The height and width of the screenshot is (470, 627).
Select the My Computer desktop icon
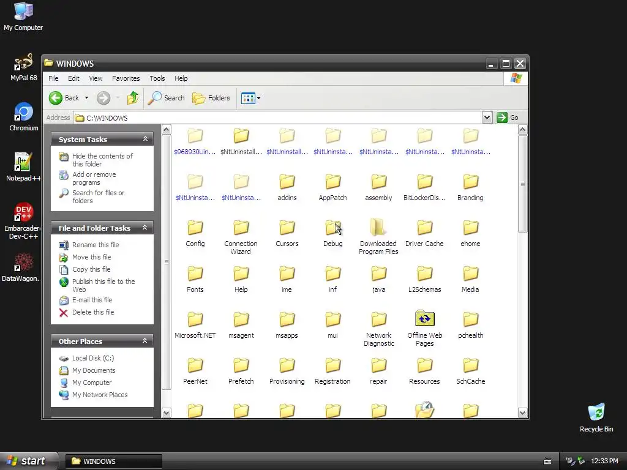tap(23, 17)
